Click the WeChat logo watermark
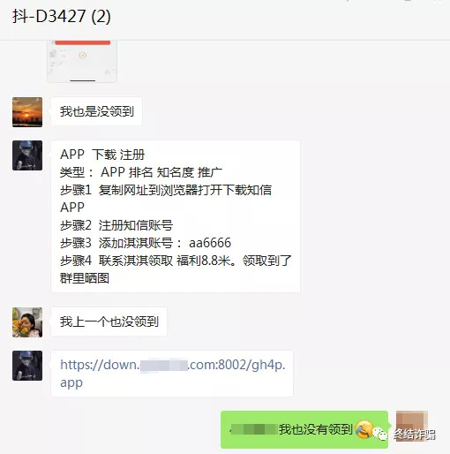The image size is (450, 454). 380,435
